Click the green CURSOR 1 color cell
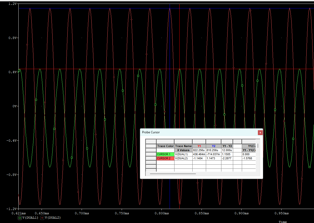This screenshot has height=223, width=314. click(165, 154)
